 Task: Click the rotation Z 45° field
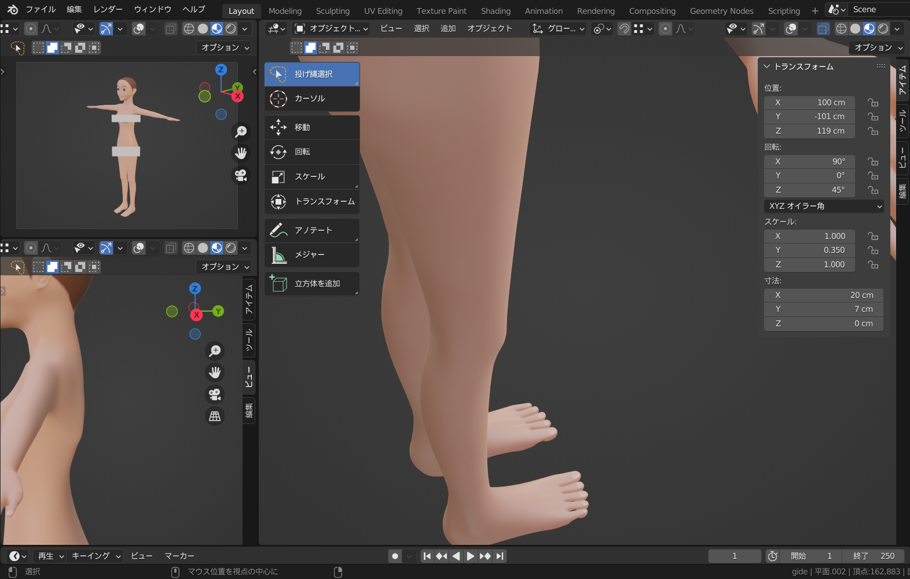pyautogui.click(x=809, y=190)
